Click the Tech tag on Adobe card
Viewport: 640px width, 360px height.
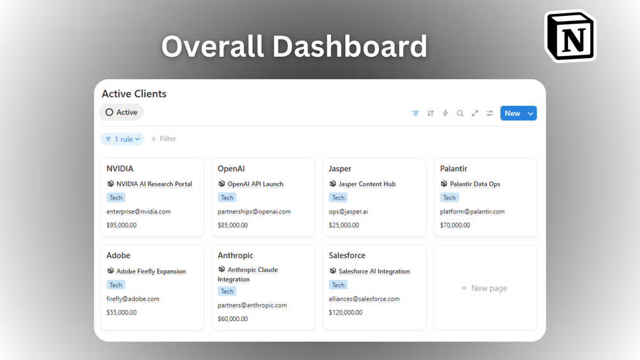point(115,285)
